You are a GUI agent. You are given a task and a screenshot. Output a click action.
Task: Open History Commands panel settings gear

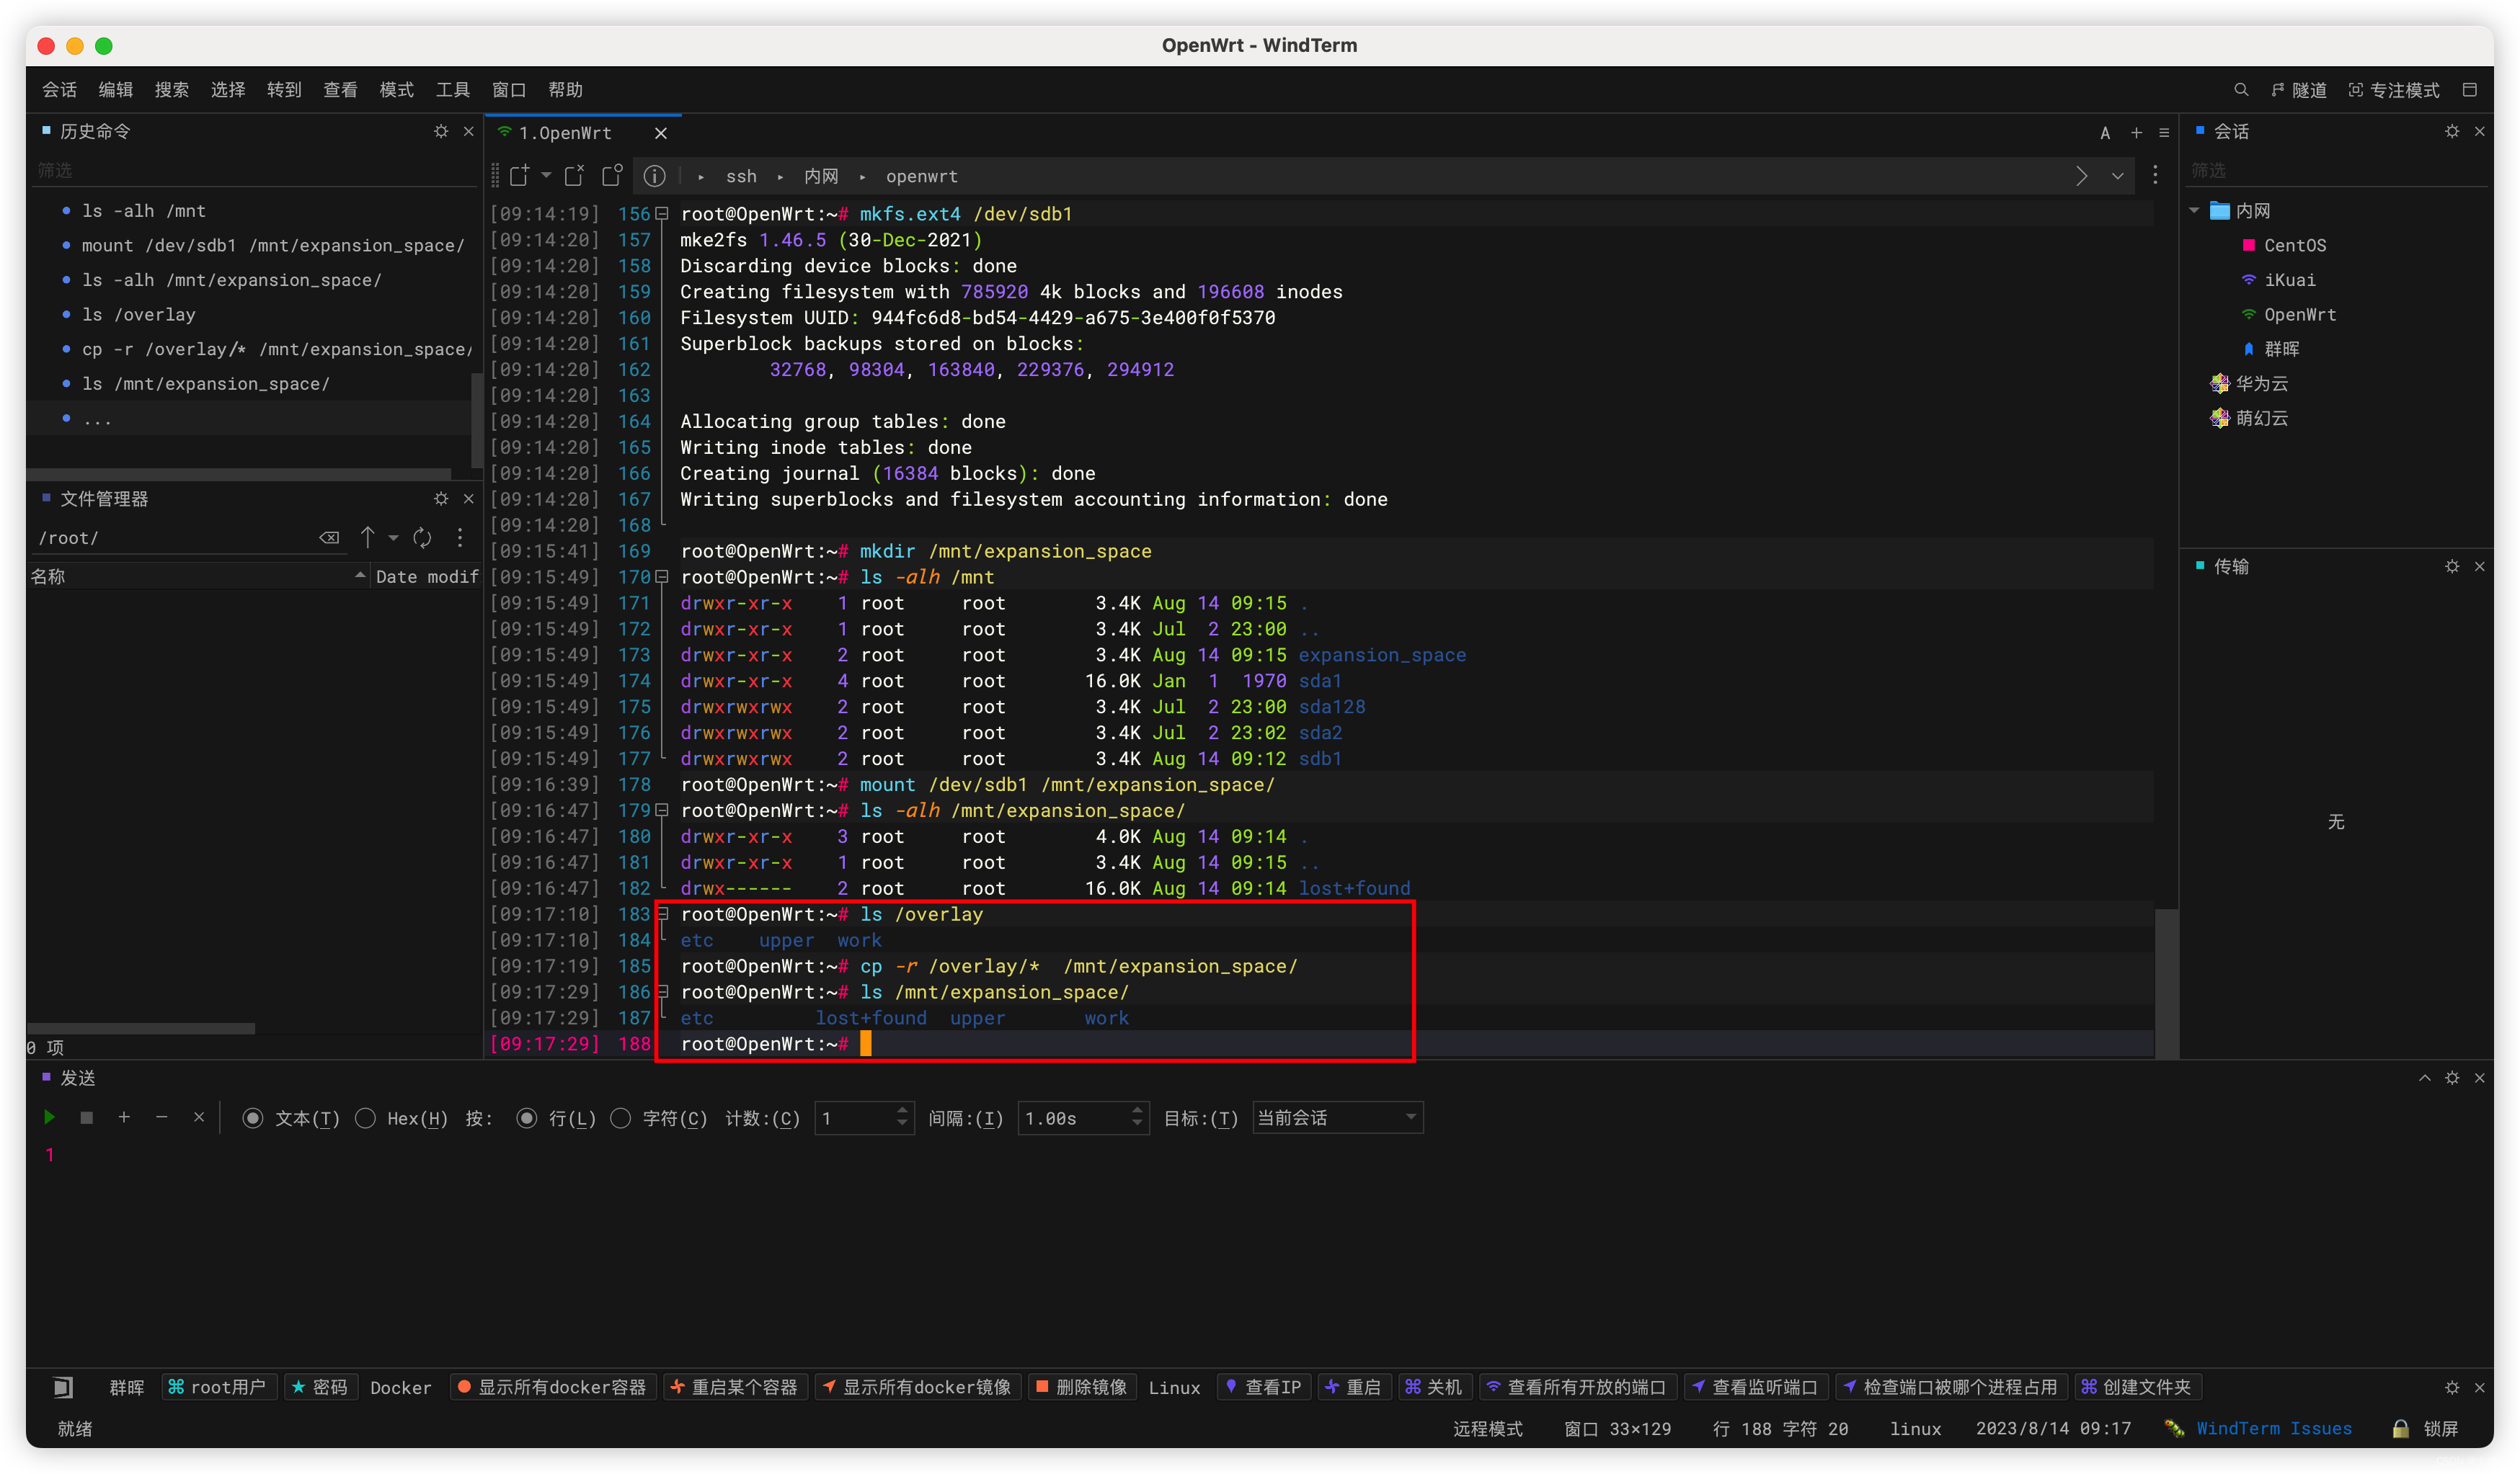pyautogui.click(x=441, y=131)
